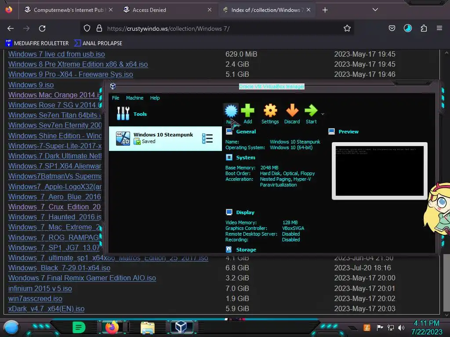The height and width of the screenshot is (337, 450).
Task: Click the Preview section header
Action: click(x=348, y=132)
